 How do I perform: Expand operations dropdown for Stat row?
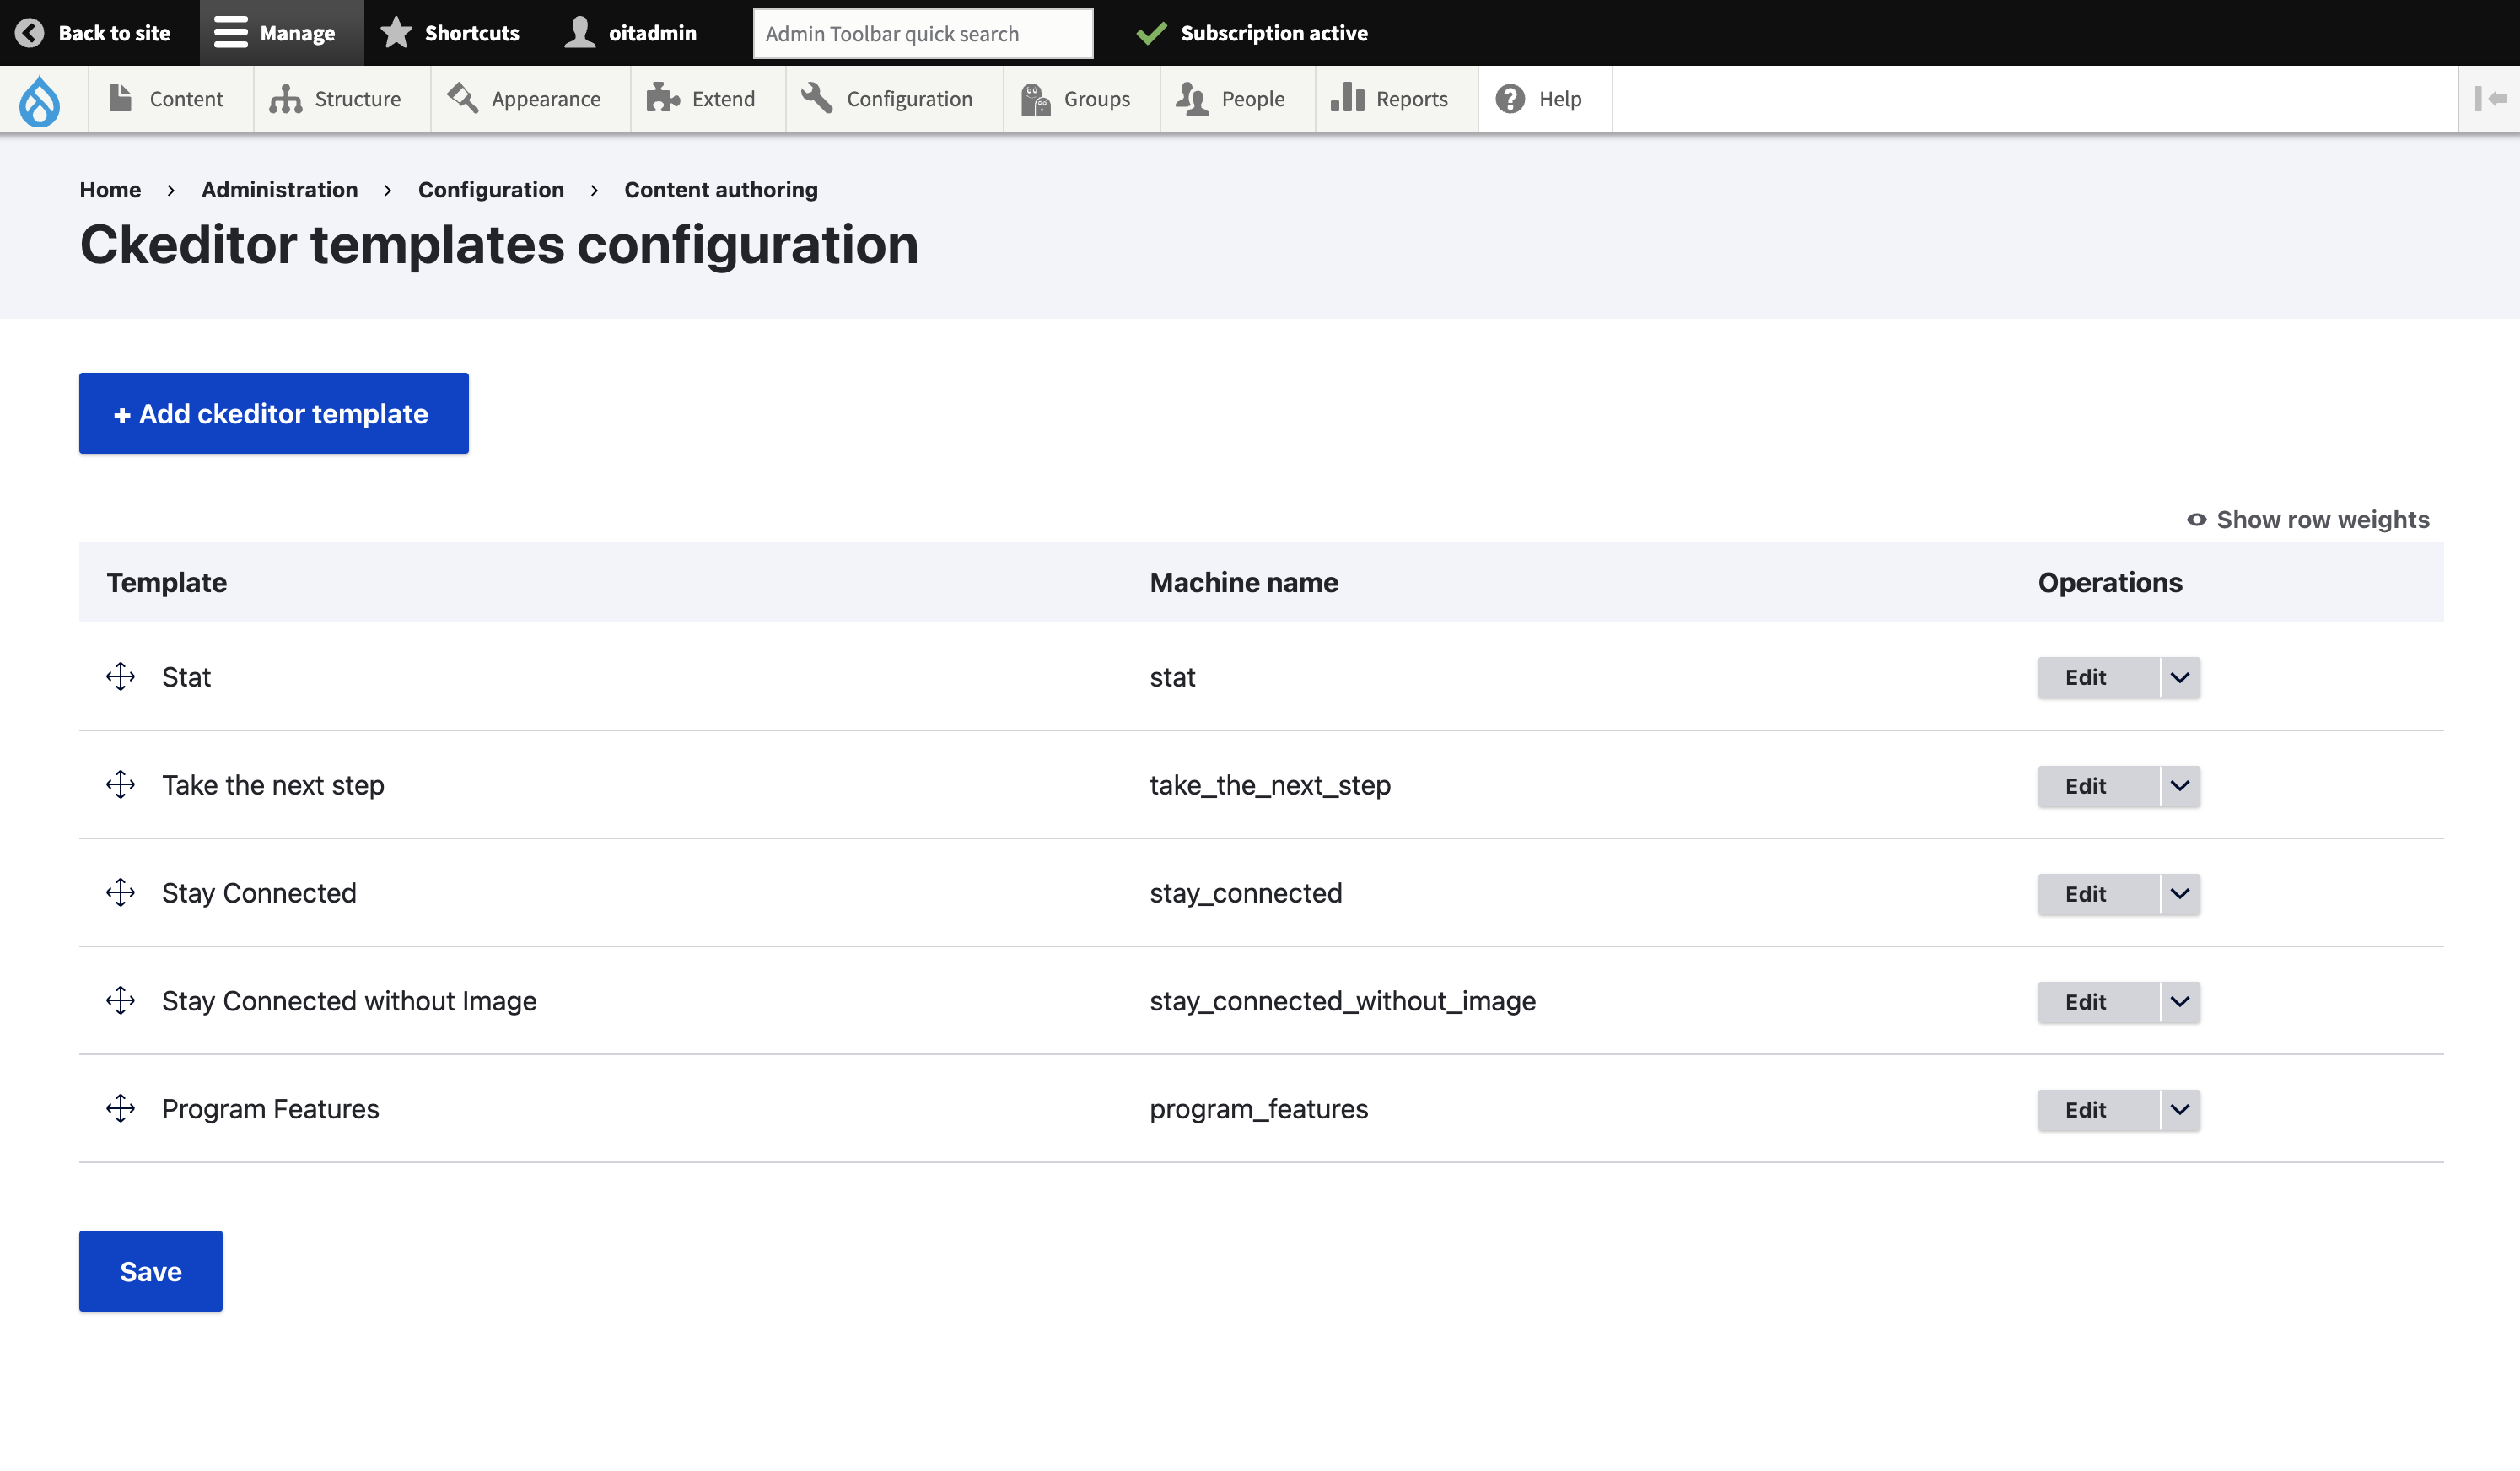point(2180,678)
